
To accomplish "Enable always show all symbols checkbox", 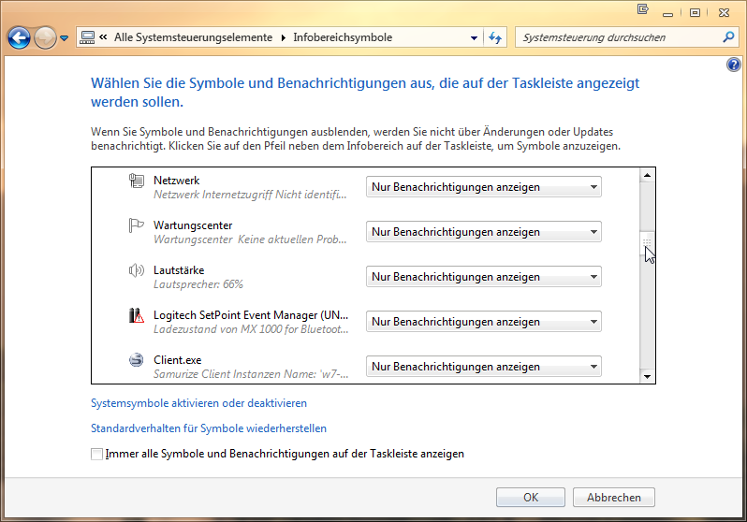I will point(96,454).
